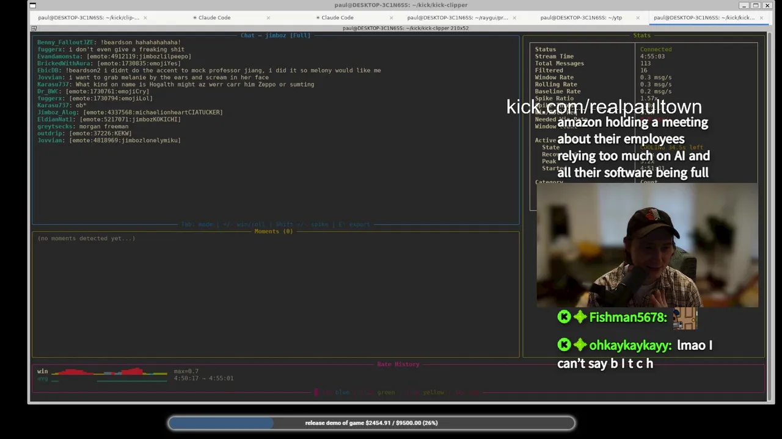Close the active kick-clipper tab

point(761,18)
